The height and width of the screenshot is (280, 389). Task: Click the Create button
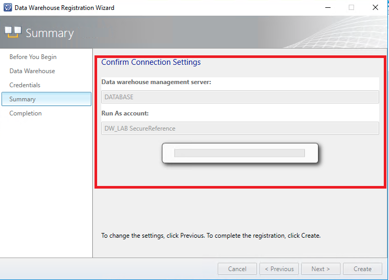[x=362, y=269]
